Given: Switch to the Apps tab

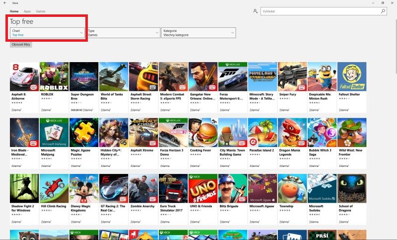Looking at the screenshot, I should [27, 11].
